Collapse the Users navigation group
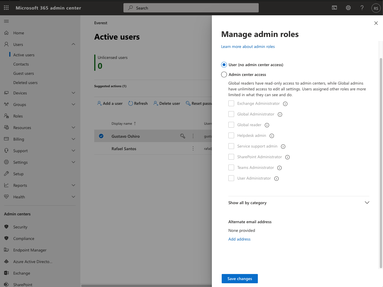Screen dimensions: 383x287 pyautogui.click(x=73, y=44)
